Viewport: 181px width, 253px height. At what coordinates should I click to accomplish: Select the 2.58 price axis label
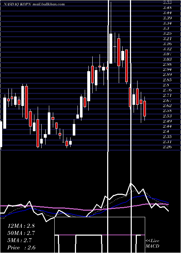(167, 111)
